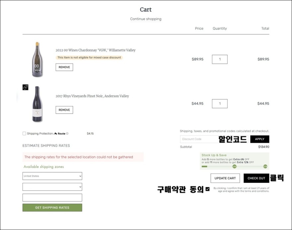Toggle the age and terms agreement checkbox
Viewport: 292px width, 230px height.
(208, 189)
